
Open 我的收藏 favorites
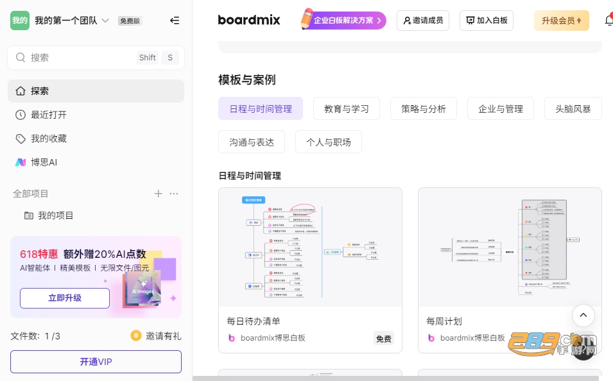click(x=96, y=139)
